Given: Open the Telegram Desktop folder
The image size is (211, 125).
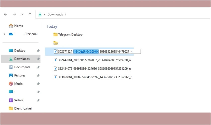Looking at the screenshot, I should (70, 34).
